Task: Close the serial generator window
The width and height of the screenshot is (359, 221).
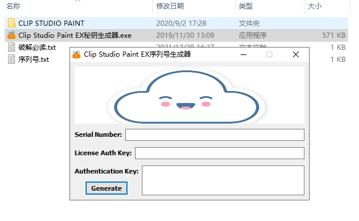Action: 296,54
